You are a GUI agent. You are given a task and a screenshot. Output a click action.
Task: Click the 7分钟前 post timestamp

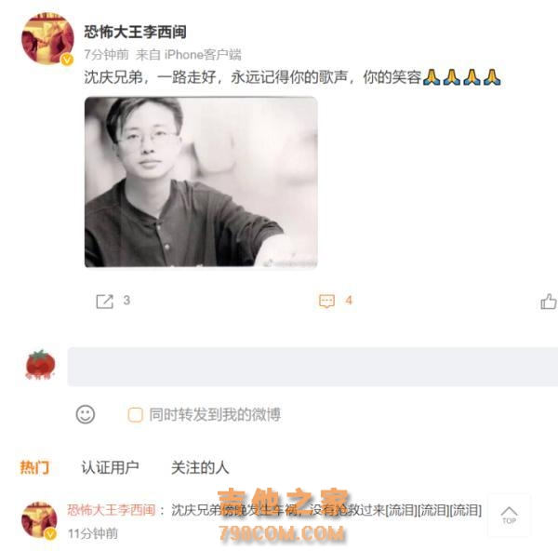(x=106, y=55)
